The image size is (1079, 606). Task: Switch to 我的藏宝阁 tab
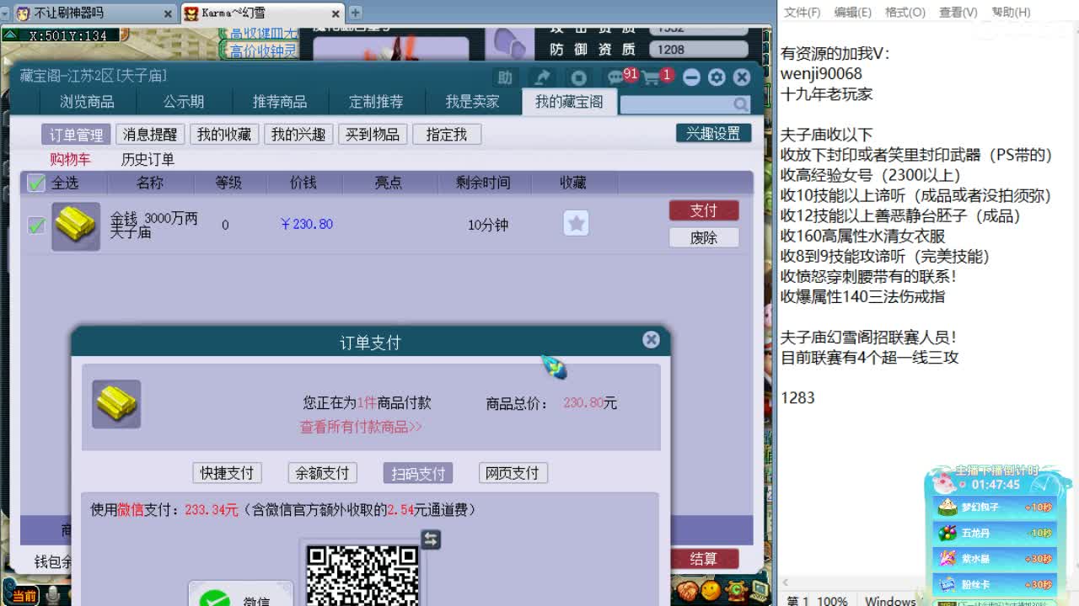pyautogui.click(x=569, y=102)
